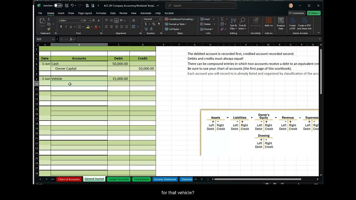Collapse the ribbon with chevron
356x200 pixels.
click(x=318, y=32)
